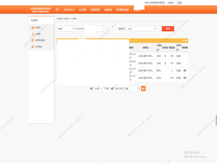Click the person icon beside 从人查询
217x163 pixels.
33,34
